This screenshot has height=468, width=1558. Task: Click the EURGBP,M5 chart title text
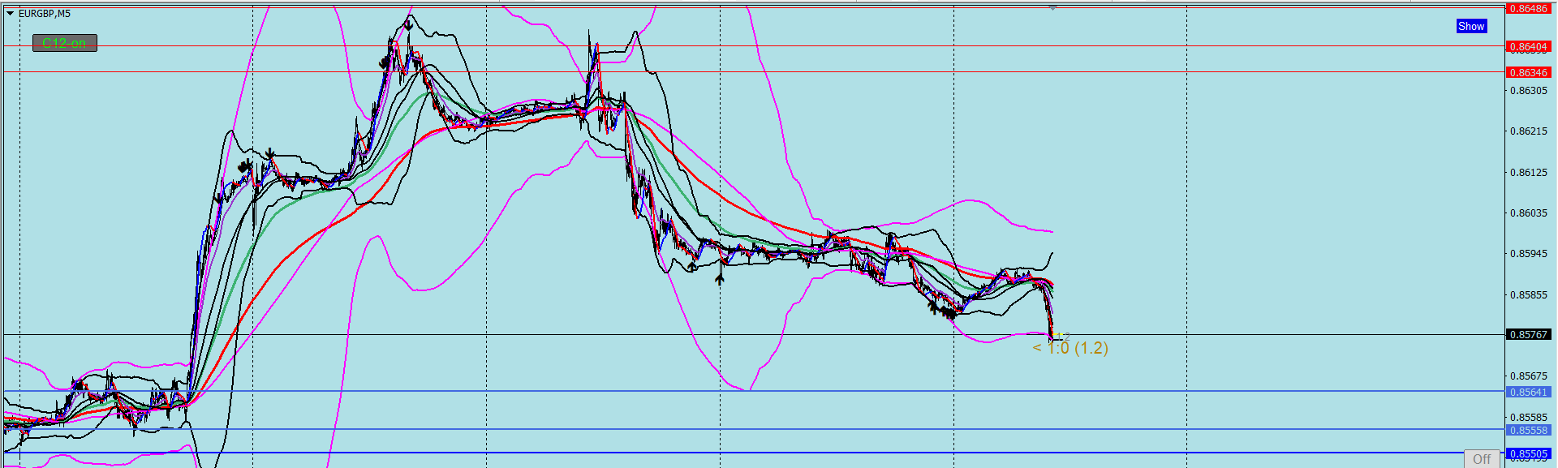[45, 14]
